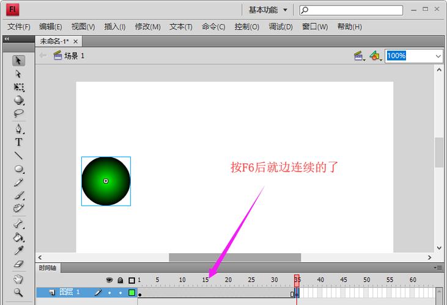Viewport: 447px width, 305px height.
Task: Select the Eyedropper tool
Action: (x=18, y=251)
